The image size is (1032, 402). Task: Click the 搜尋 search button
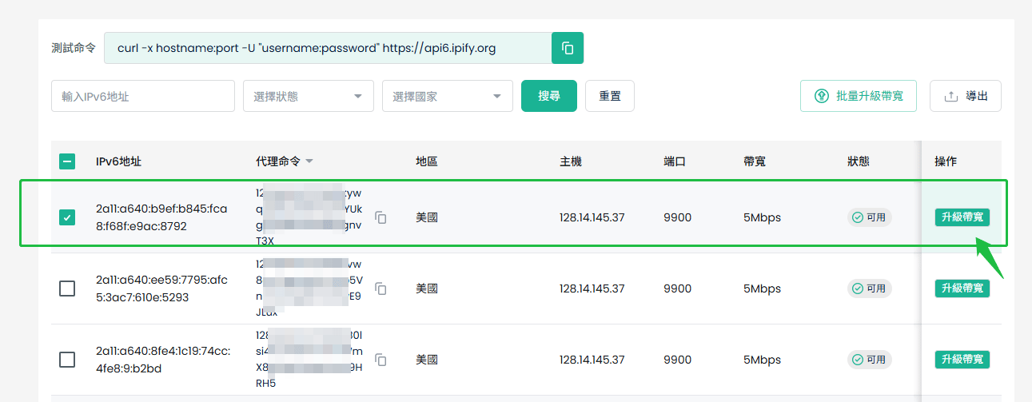[549, 96]
